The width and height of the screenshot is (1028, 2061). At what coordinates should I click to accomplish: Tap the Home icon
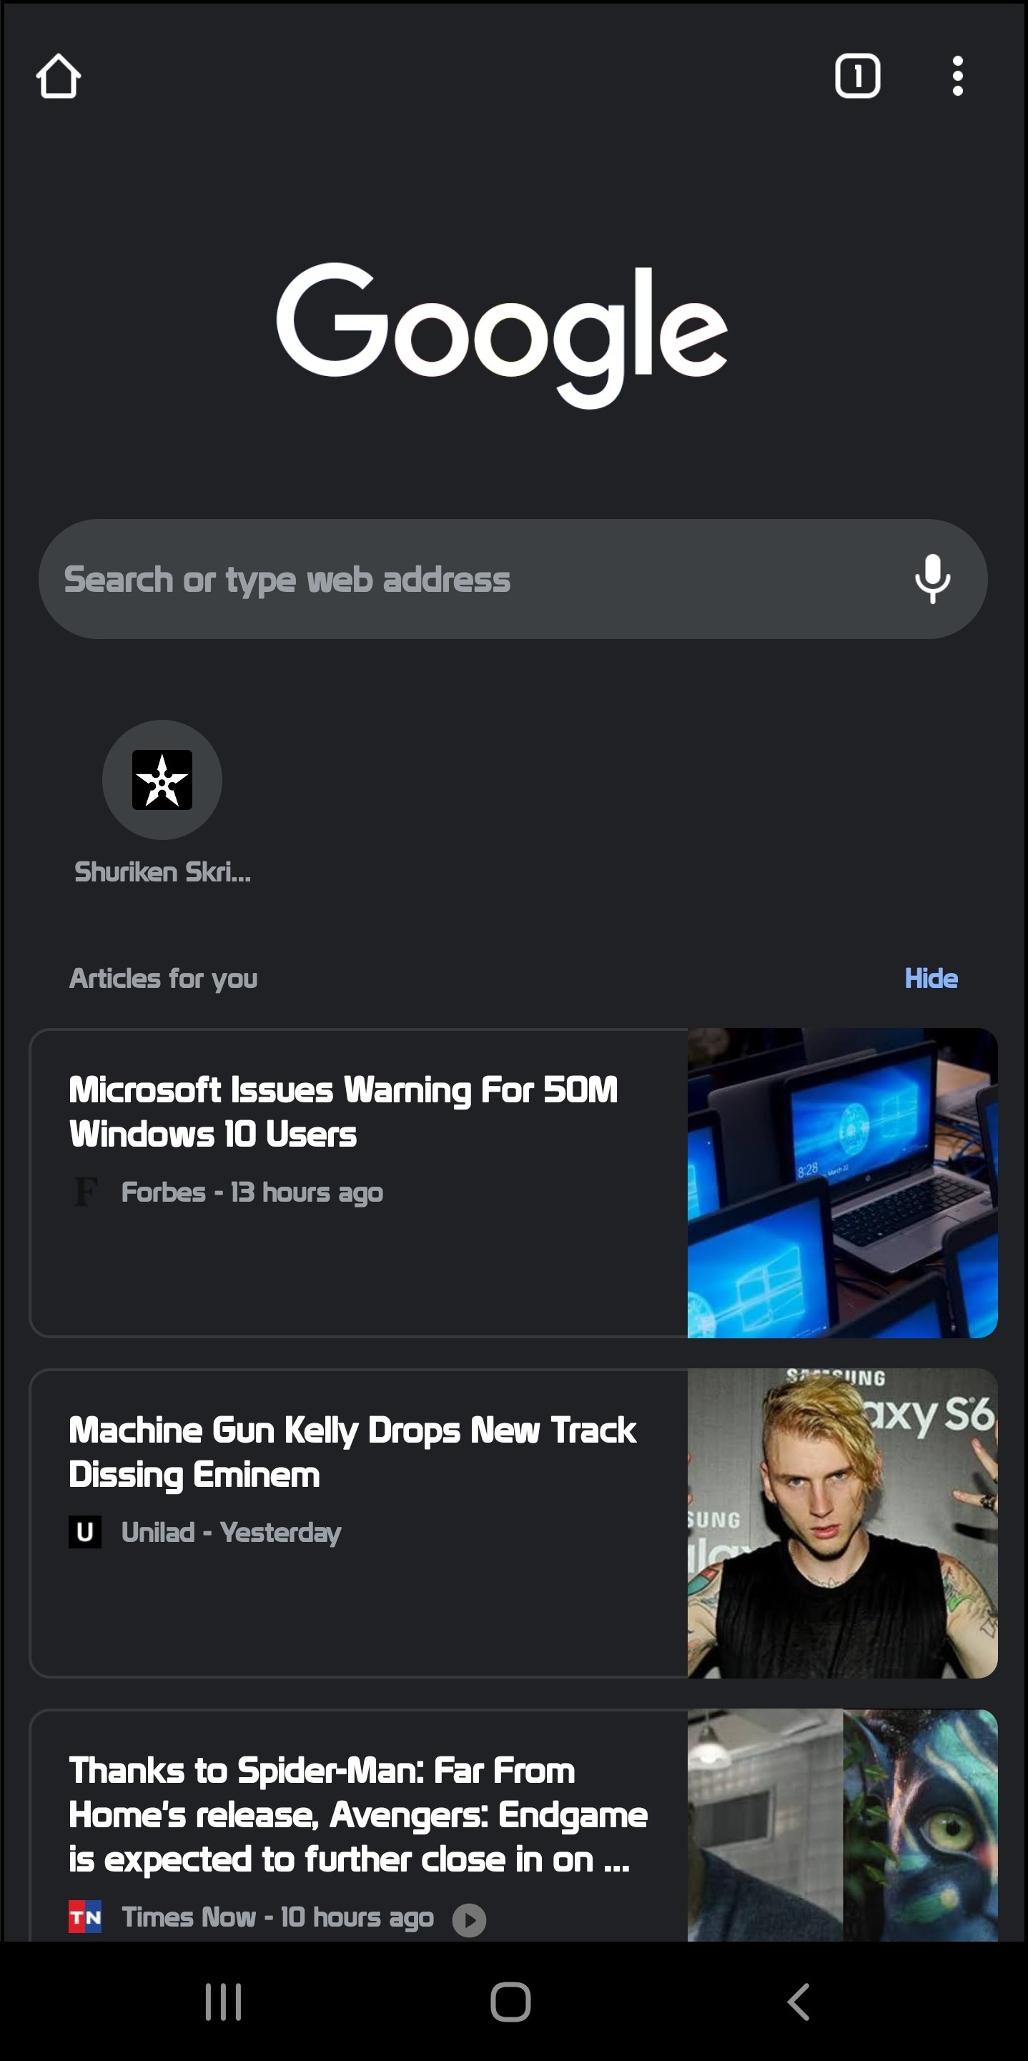tap(59, 76)
